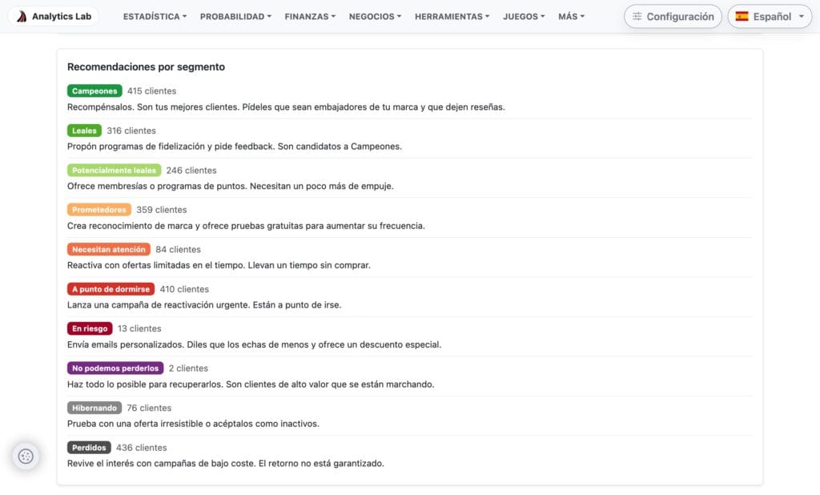Click the text 'Prueba con una oferta irresistible'
820x495 pixels.
click(135, 424)
